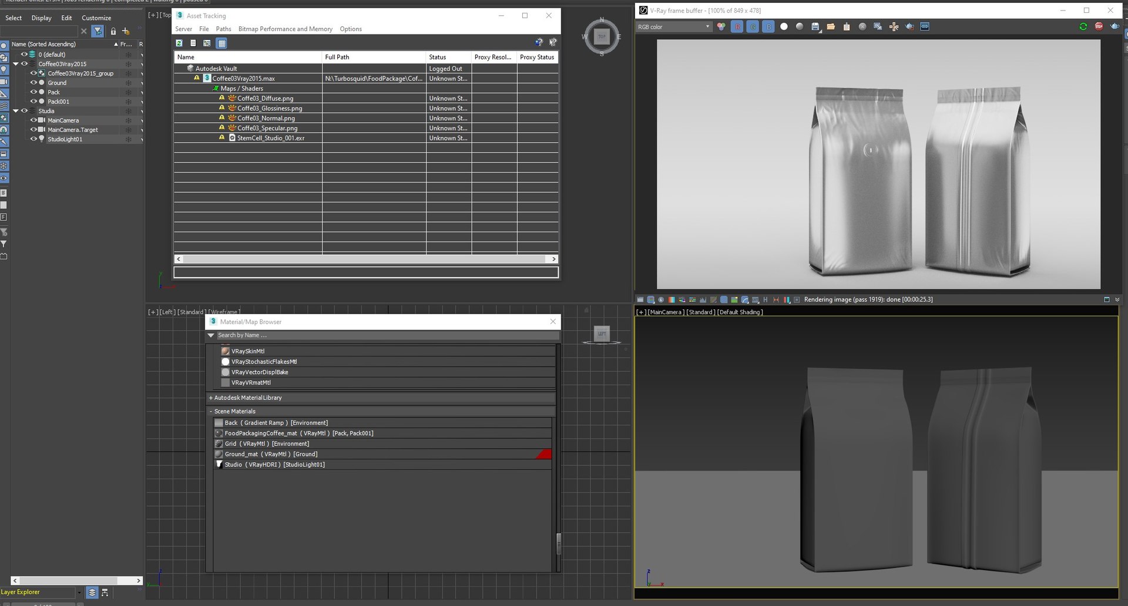1128x606 pixels.
Task: Toggle visibility of Coffee03Vray2015_group
Action: pyautogui.click(x=33, y=73)
